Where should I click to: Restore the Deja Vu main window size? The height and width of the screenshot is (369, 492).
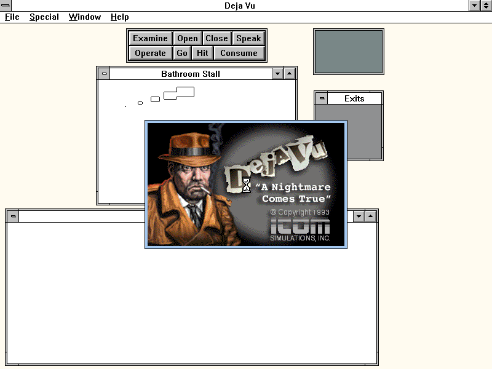(x=486, y=6)
